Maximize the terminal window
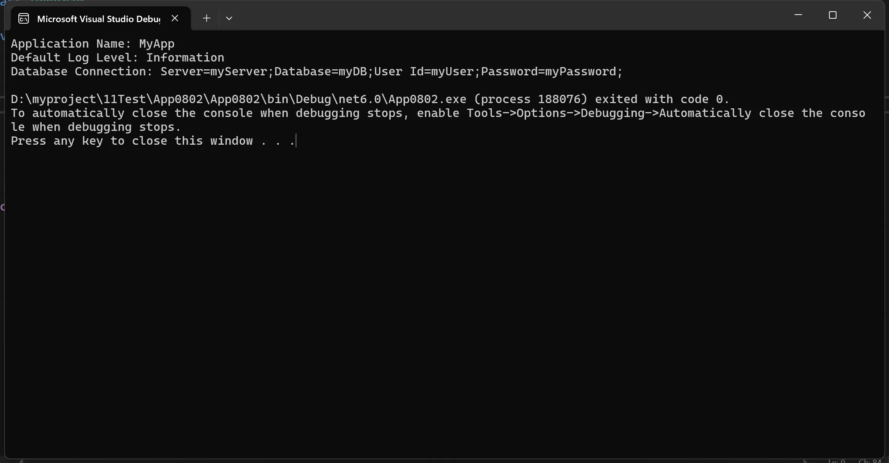Viewport: 889px width, 463px height. tap(832, 15)
